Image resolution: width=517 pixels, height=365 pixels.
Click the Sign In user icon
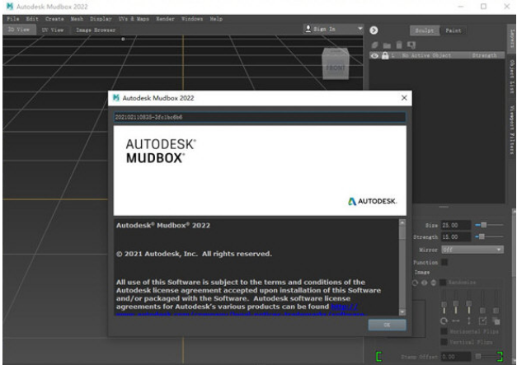(x=308, y=29)
